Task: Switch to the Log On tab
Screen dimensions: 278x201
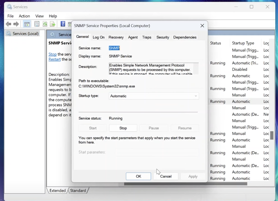Action: [x=99, y=37]
